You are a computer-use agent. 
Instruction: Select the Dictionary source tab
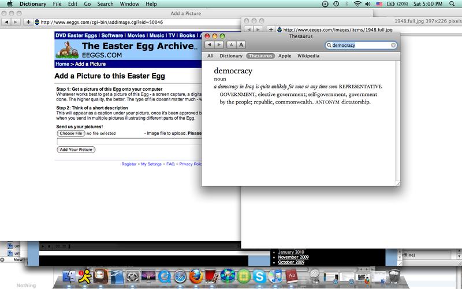coord(231,56)
